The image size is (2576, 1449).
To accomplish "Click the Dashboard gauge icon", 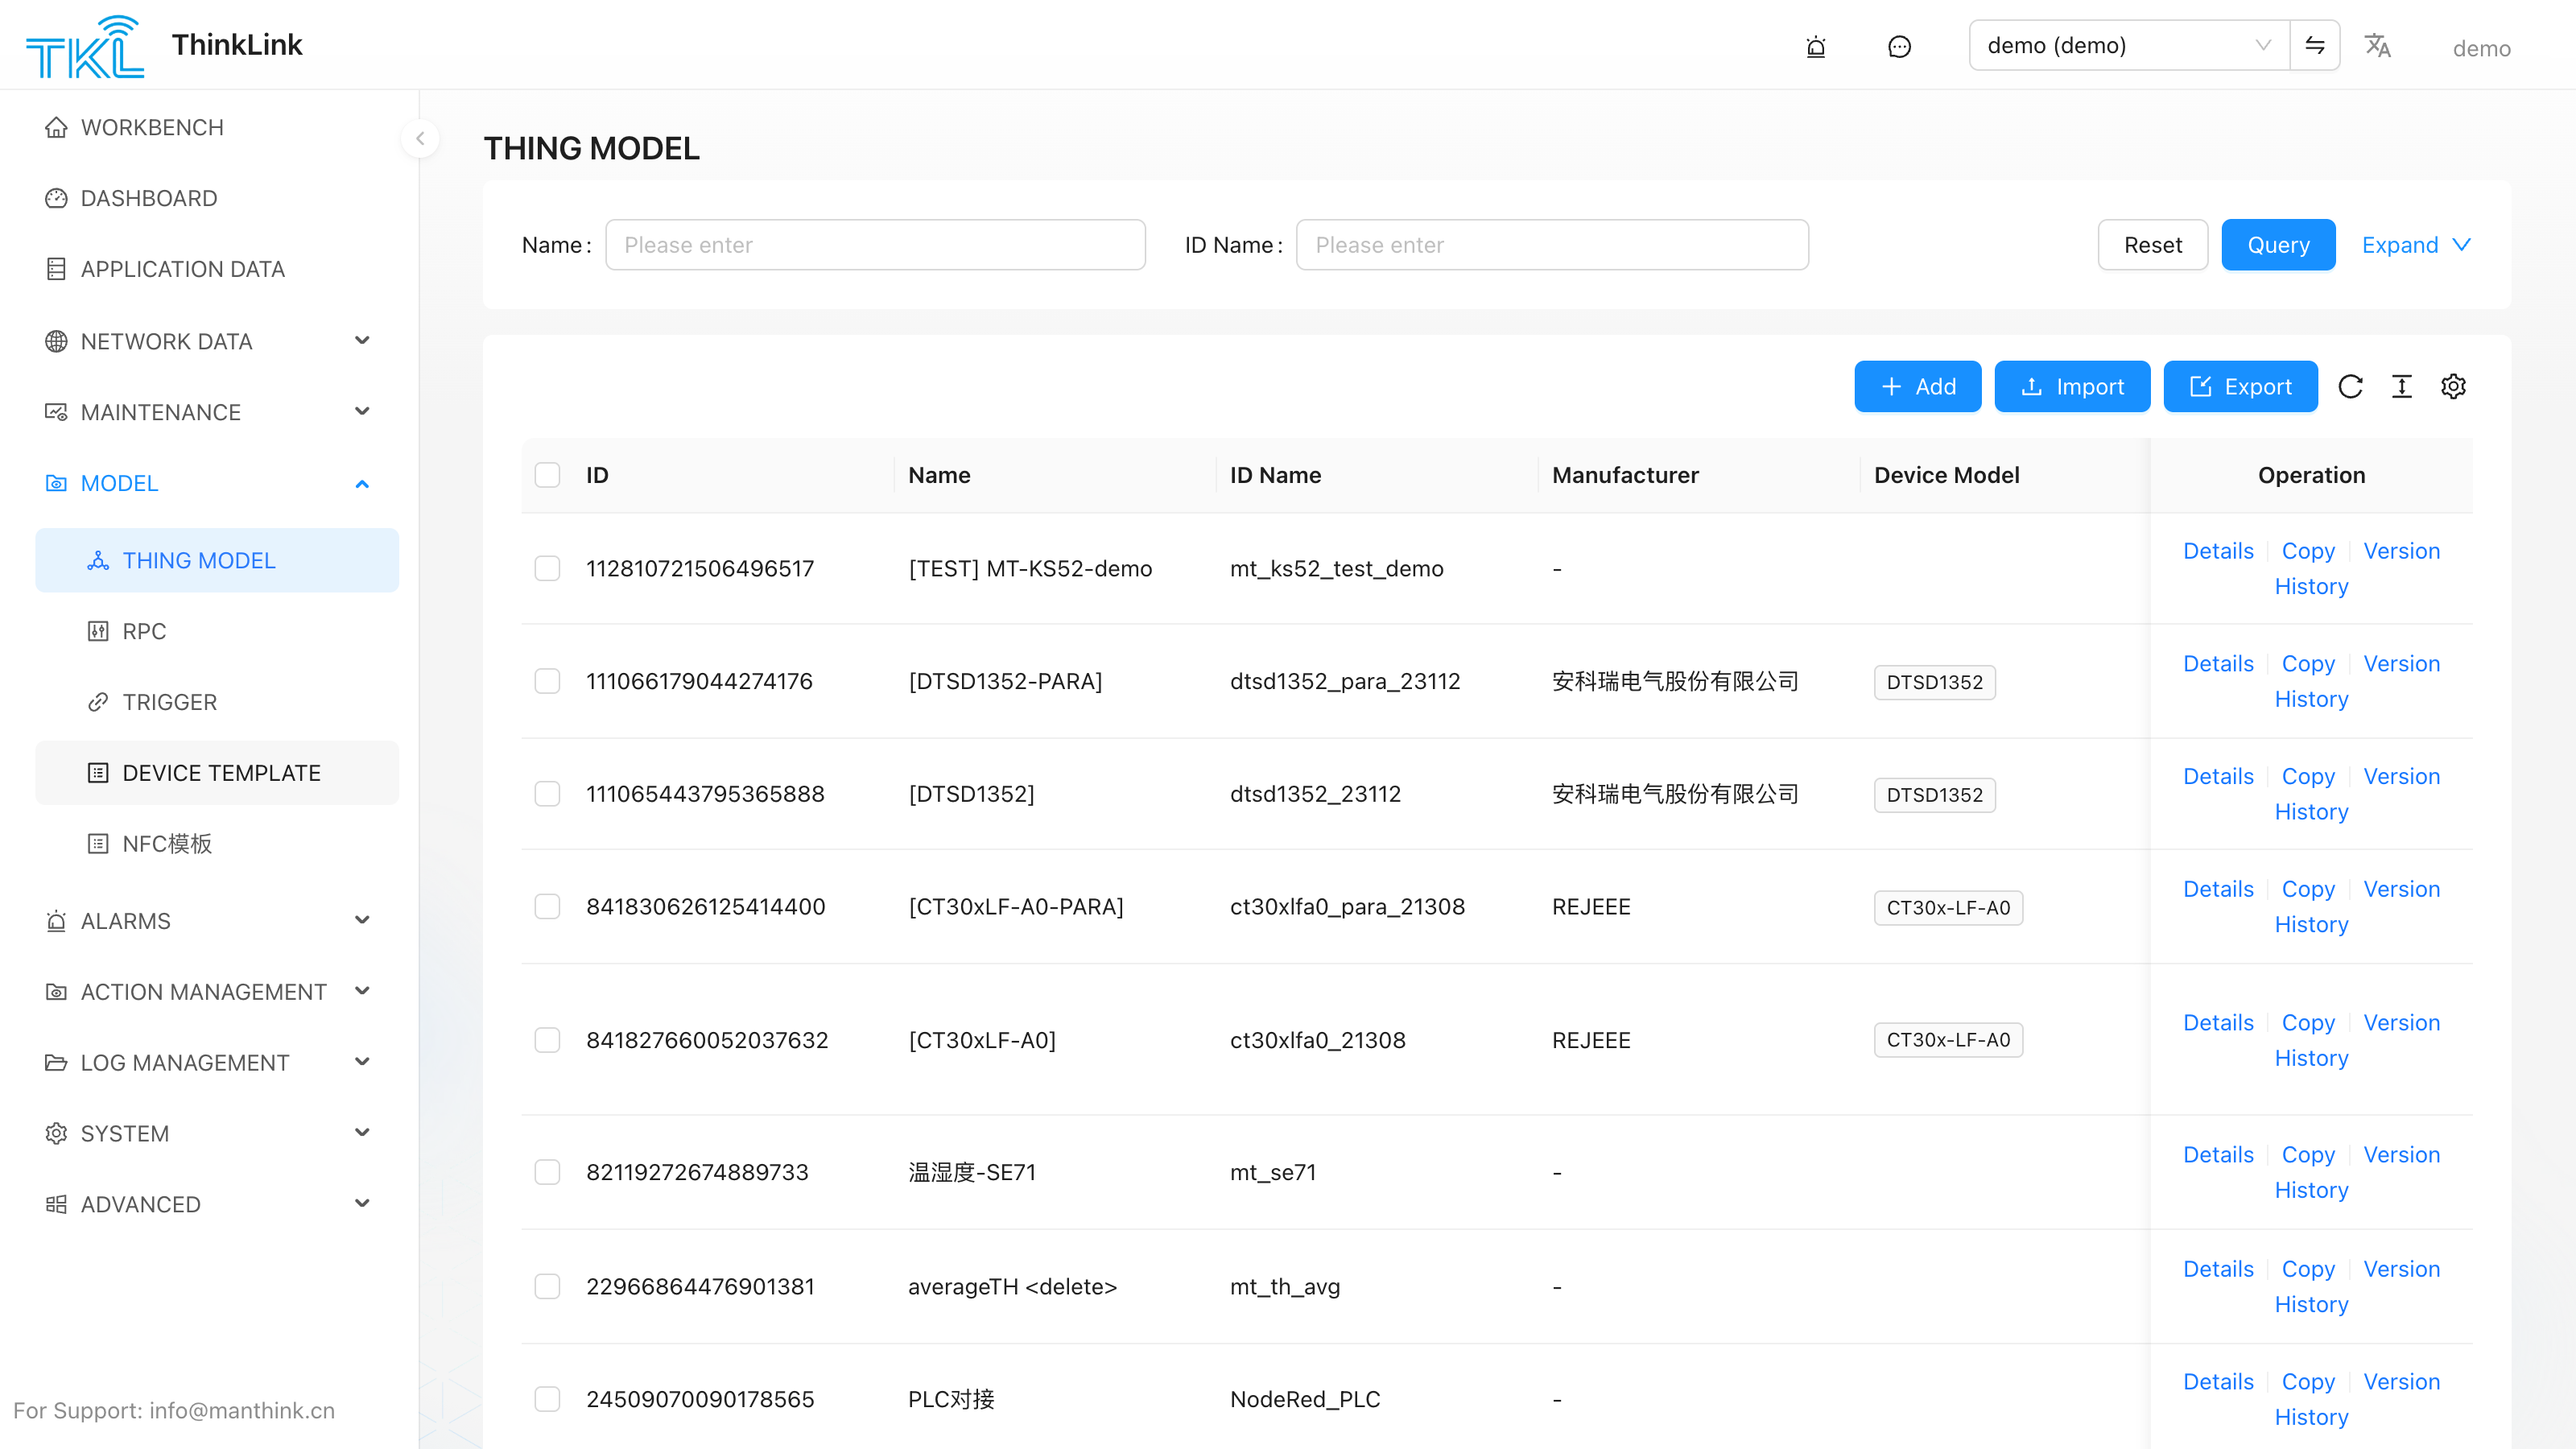I will pyautogui.click(x=56, y=198).
